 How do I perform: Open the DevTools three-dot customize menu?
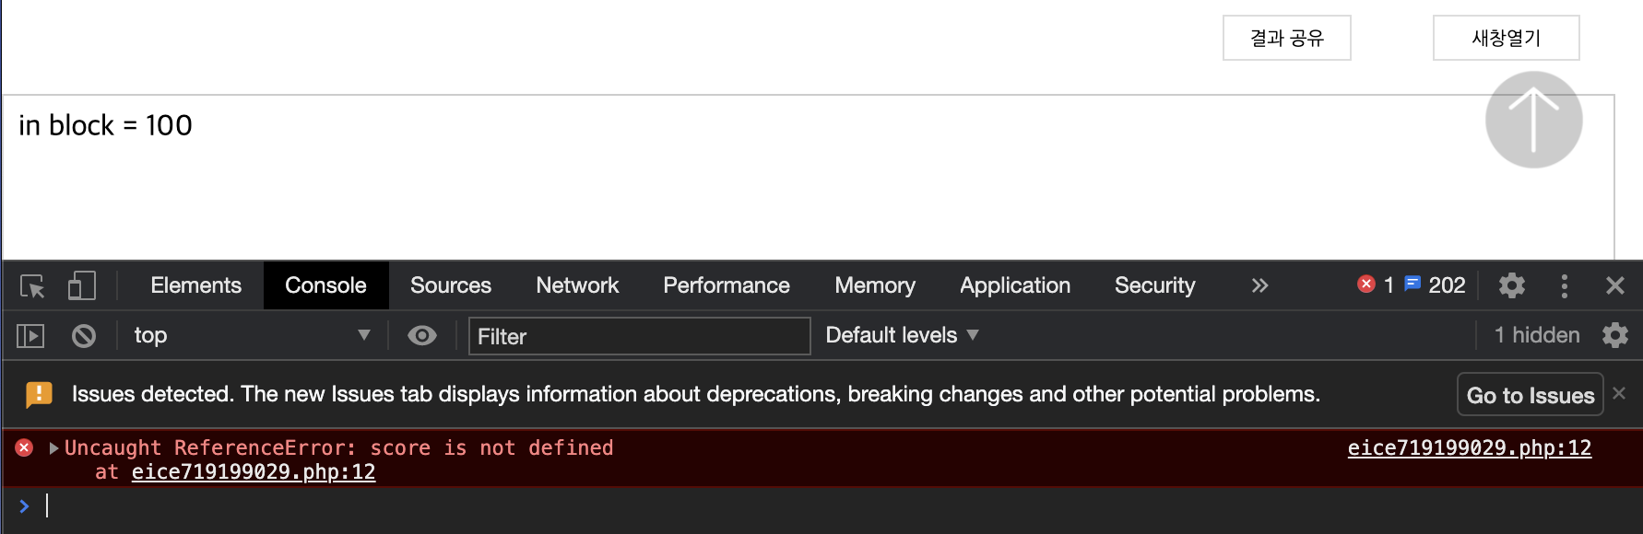[1564, 285]
